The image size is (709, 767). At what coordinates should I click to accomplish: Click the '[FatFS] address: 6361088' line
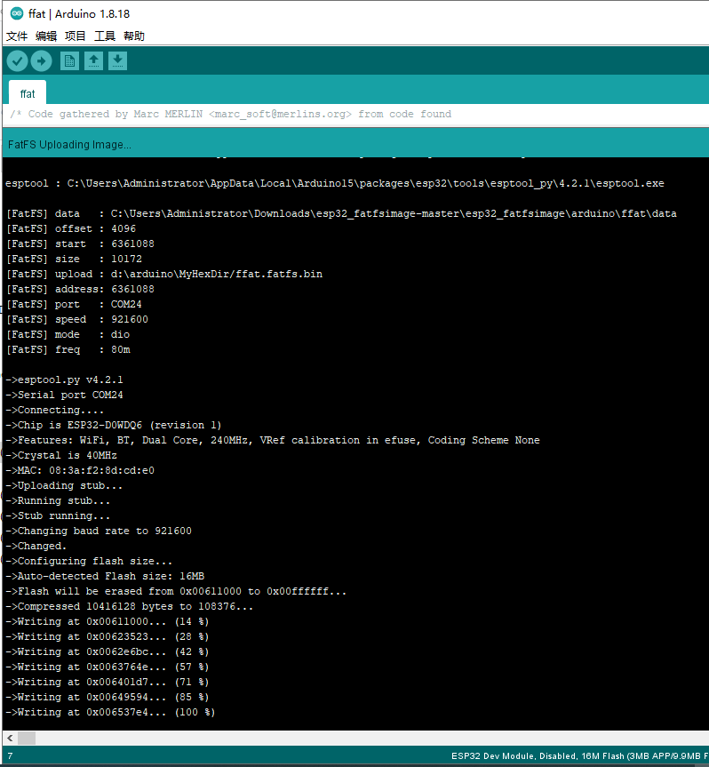[x=80, y=290]
